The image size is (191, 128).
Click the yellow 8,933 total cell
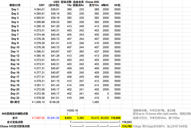(x=66, y=118)
